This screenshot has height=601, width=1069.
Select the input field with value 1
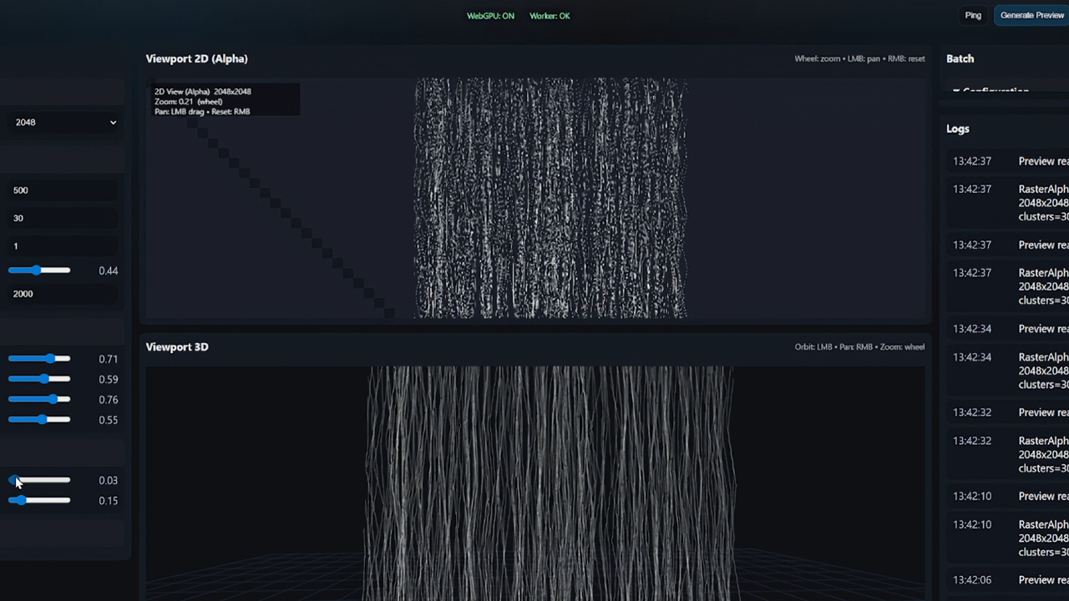pos(63,246)
